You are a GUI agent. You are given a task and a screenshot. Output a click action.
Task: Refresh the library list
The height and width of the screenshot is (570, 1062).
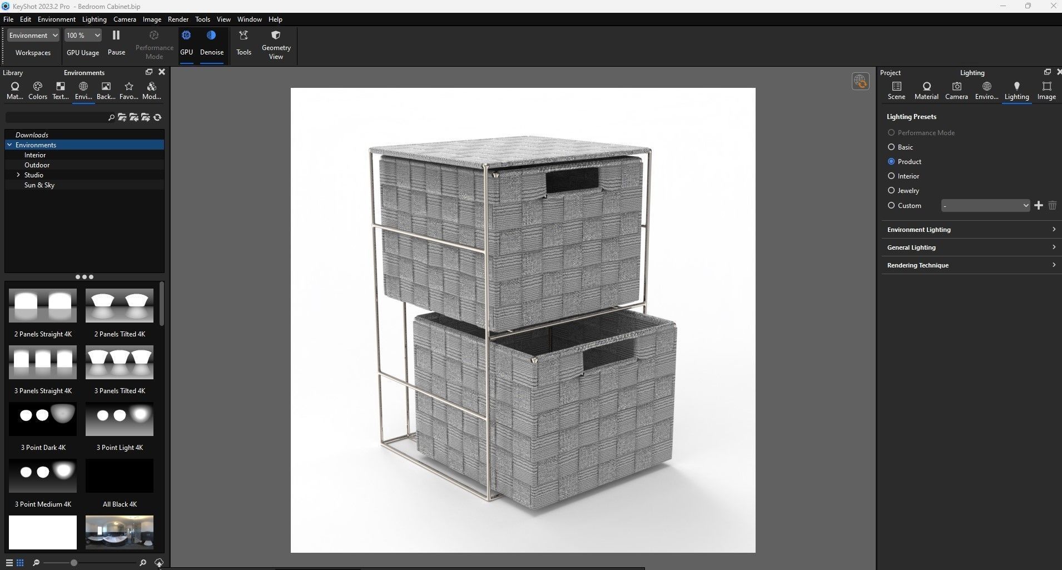point(157,117)
